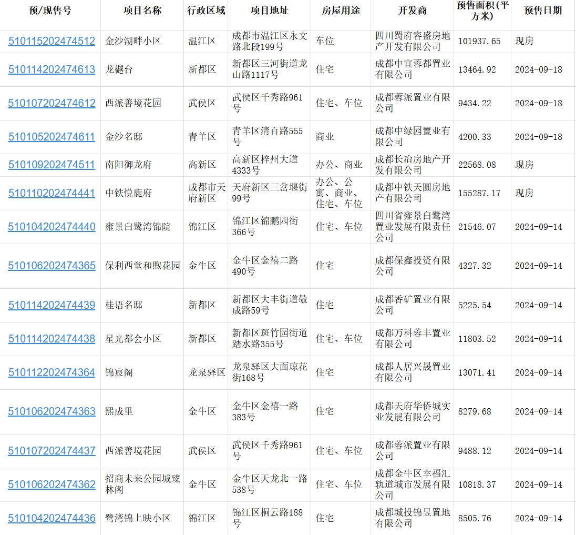Screen dimensions: 576x535
Task: Open presale number 510110202474441 link
Action: [52, 193]
